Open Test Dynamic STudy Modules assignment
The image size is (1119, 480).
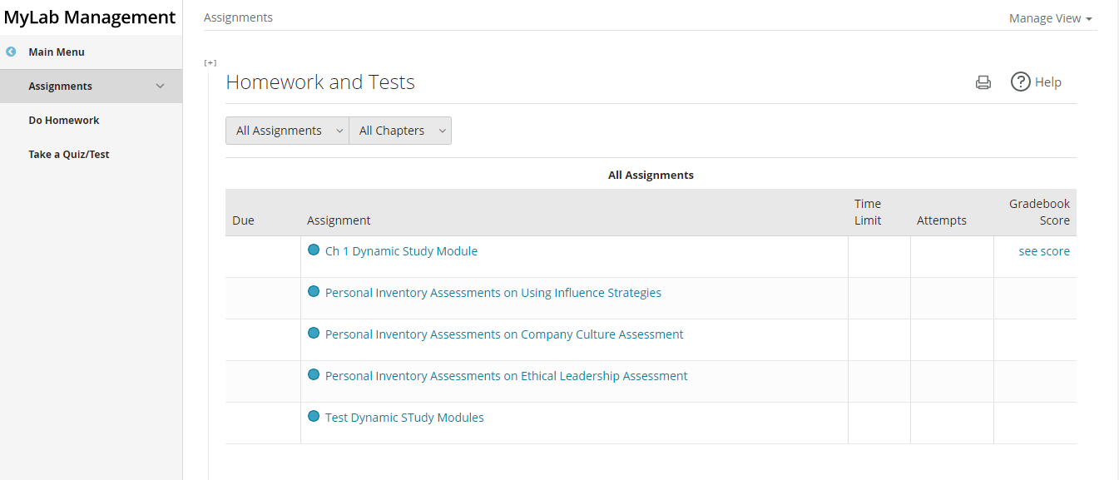click(404, 418)
